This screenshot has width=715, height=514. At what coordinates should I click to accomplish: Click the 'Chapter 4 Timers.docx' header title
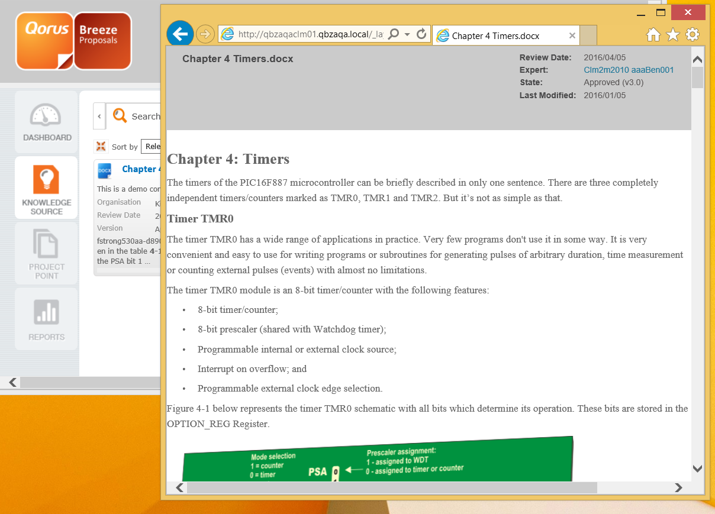(238, 59)
